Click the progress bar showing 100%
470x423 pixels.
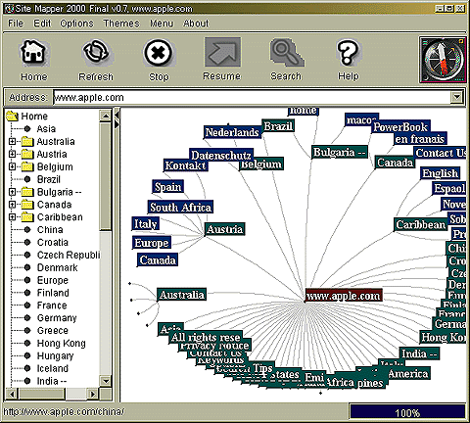(407, 412)
